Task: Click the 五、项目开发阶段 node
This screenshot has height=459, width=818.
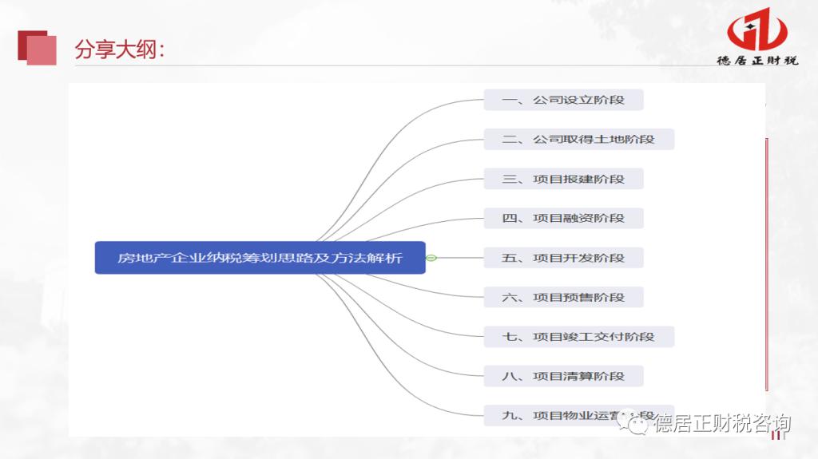Action: [x=563, y=258]
